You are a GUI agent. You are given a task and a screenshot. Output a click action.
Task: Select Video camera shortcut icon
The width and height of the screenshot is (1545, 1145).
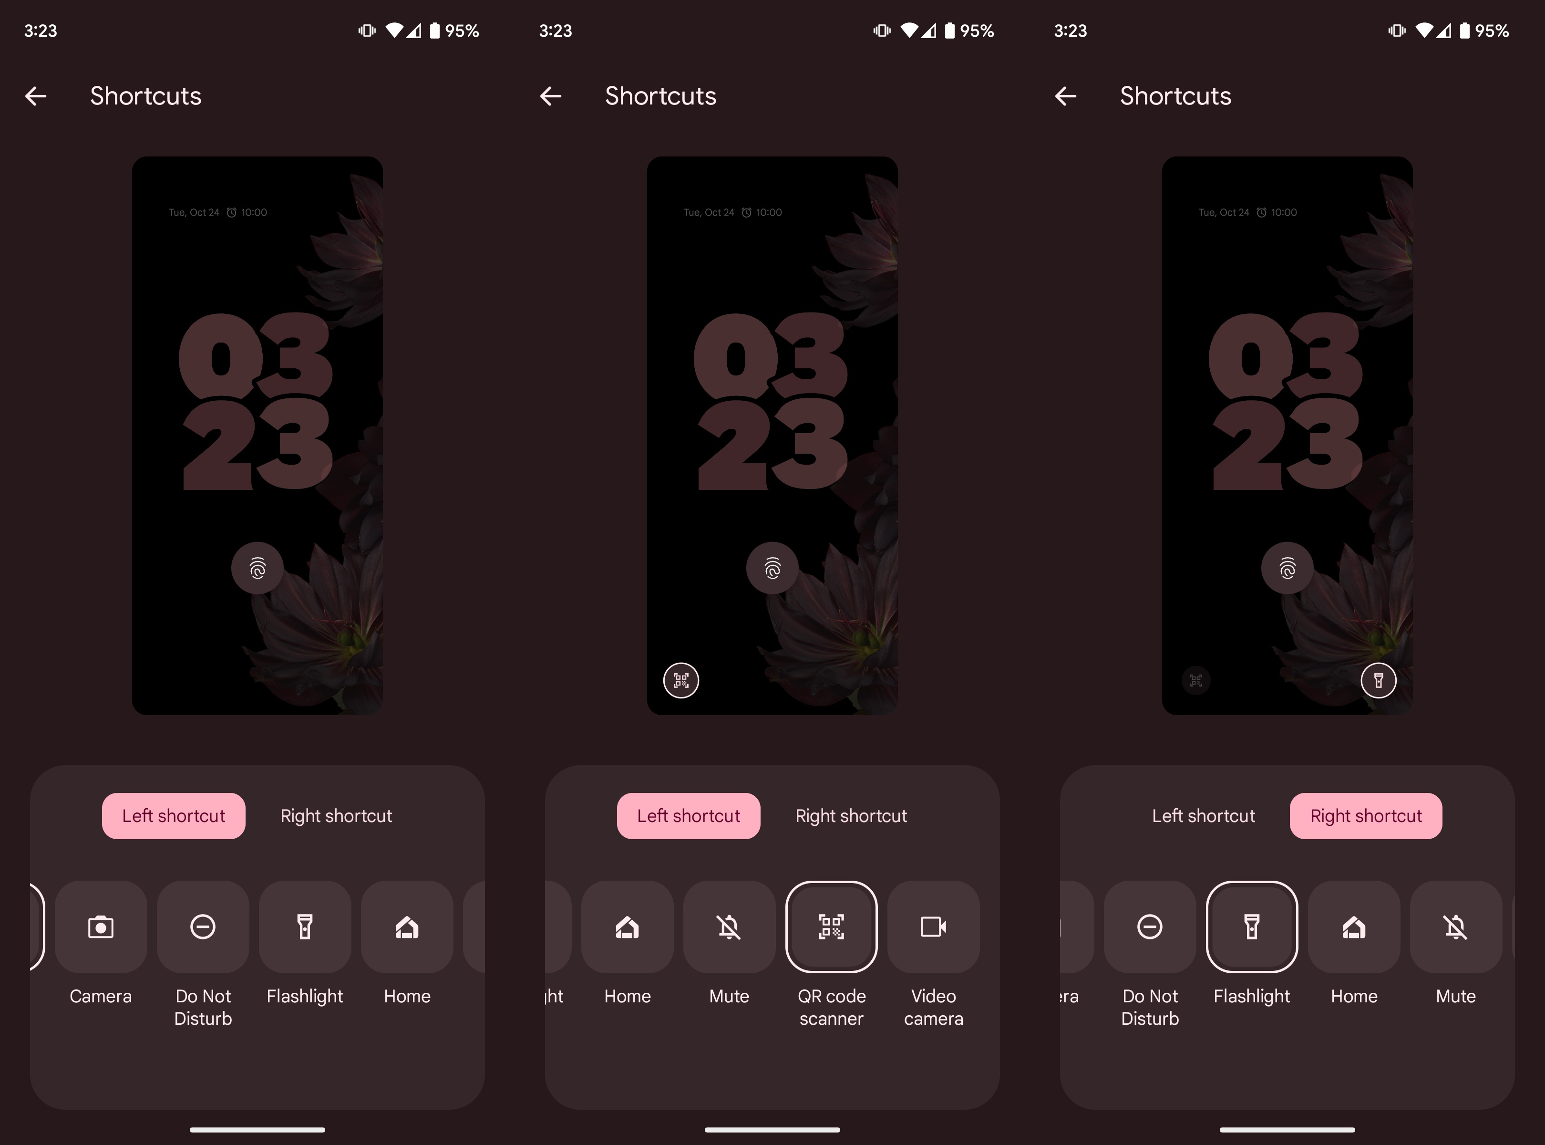pyautogui.click(x=936, y=926)
